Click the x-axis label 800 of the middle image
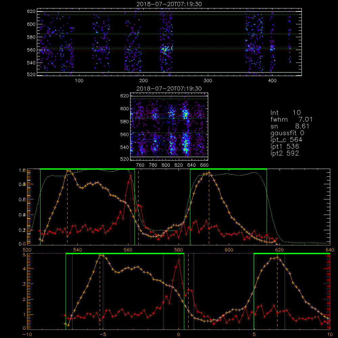338x338 pixels. (x=166, y=165)
